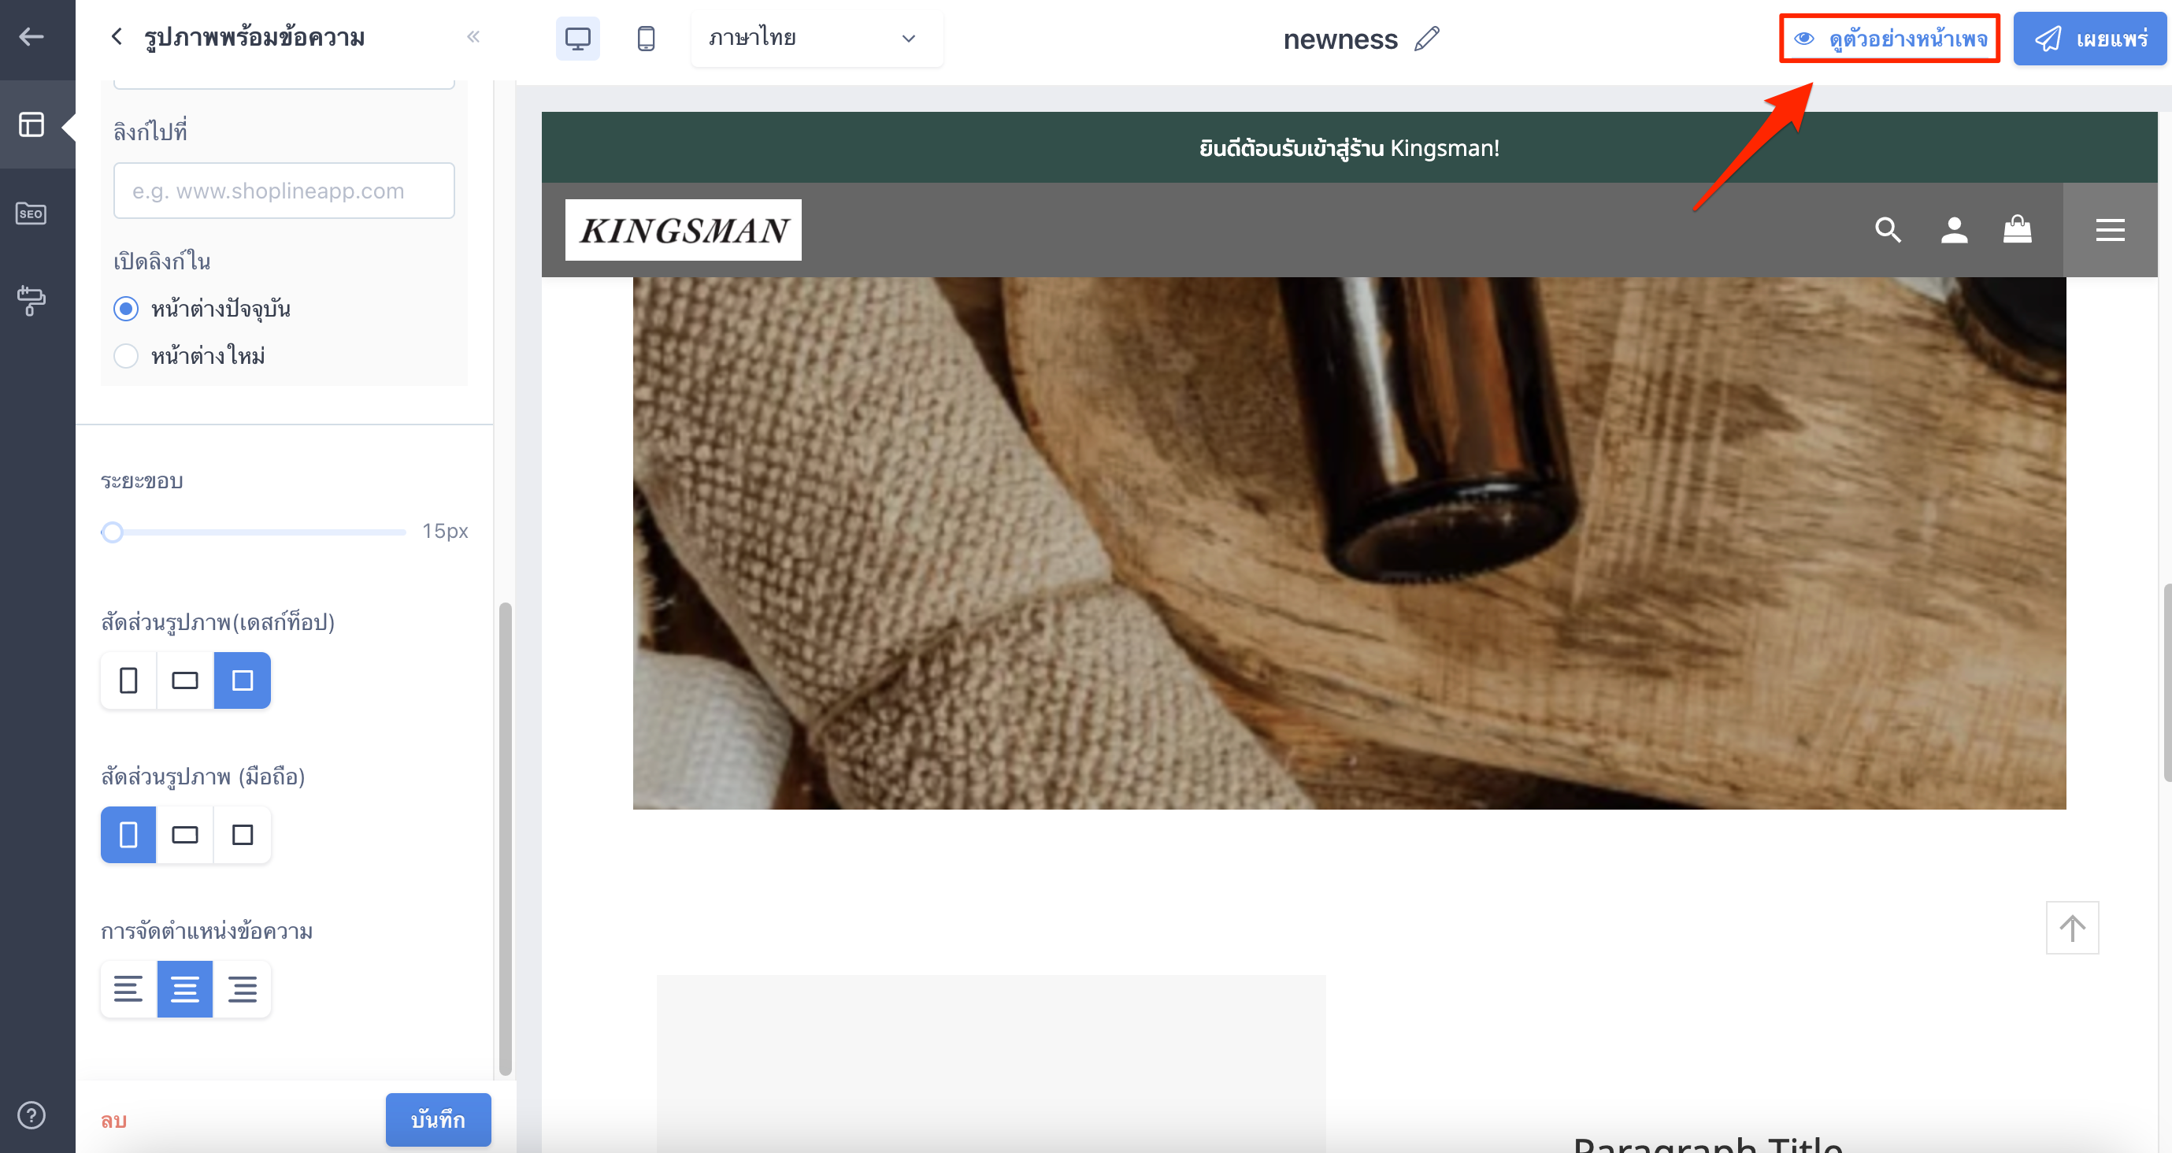Click the scroll-to-top arrow button
The image size is (2172, 1153).
coord(2073,928)
